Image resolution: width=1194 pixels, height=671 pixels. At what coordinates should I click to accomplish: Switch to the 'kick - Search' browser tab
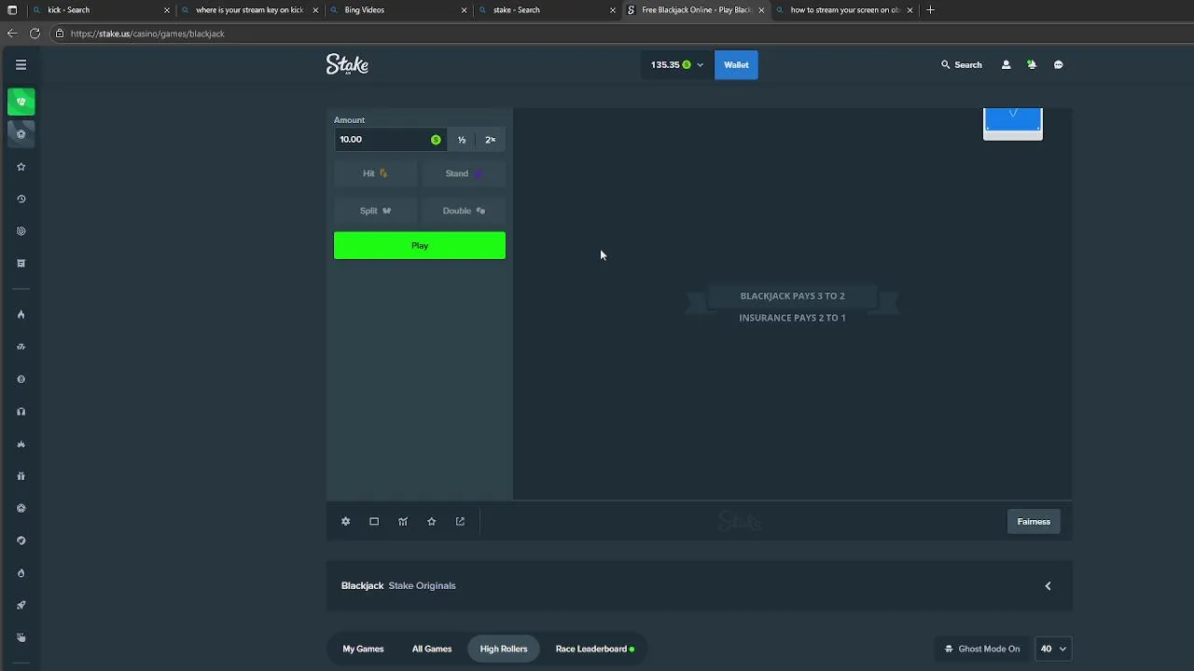click(x=99, y=10)
